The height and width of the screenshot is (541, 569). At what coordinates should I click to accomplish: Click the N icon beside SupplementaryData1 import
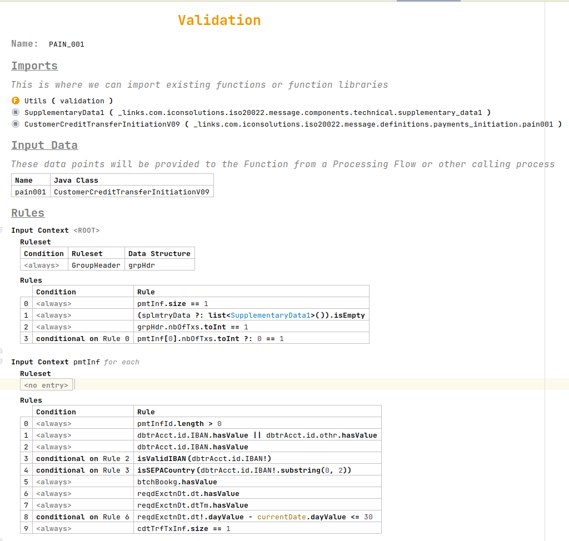pyautogui.click(x=15, y=112)
